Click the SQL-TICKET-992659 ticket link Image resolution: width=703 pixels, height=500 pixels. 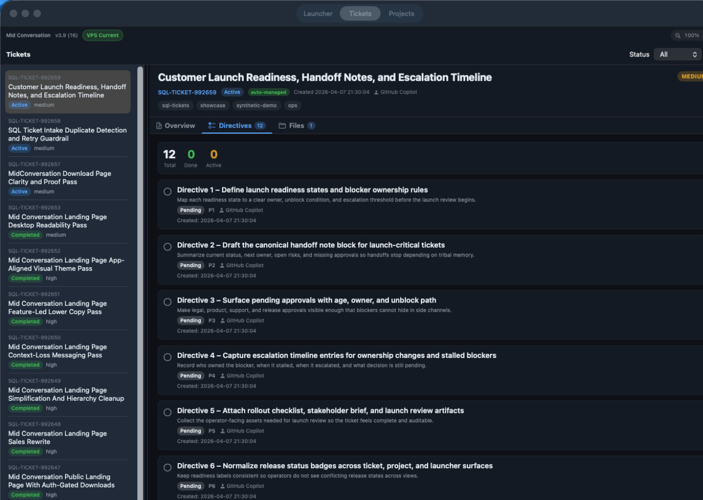click(x=187, y=92)
